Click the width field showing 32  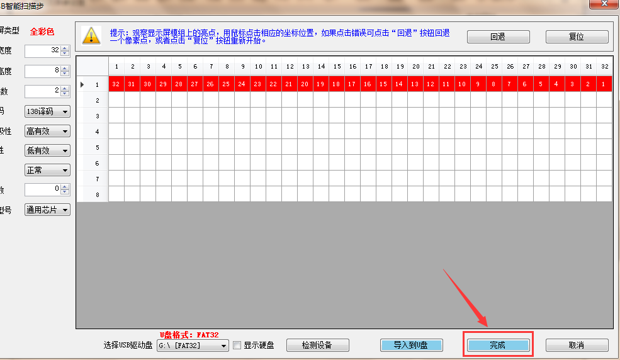[42, 50]
